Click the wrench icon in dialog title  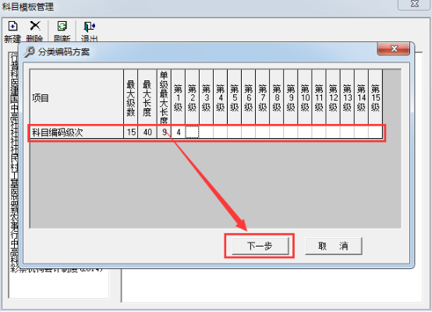pos(29,51)
